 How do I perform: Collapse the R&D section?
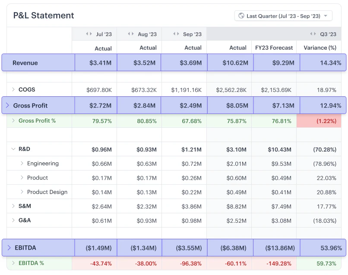click(x=13, y=149)
